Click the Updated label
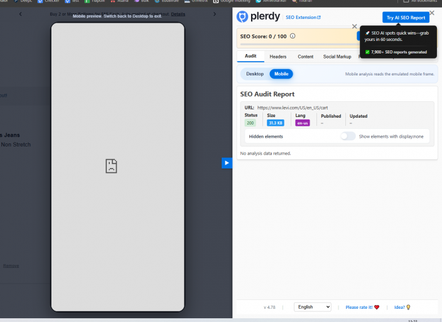442x322 pixels. click(x=358, y=116)
